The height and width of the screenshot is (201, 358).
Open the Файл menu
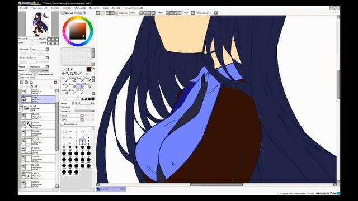[x=23, y=8]
